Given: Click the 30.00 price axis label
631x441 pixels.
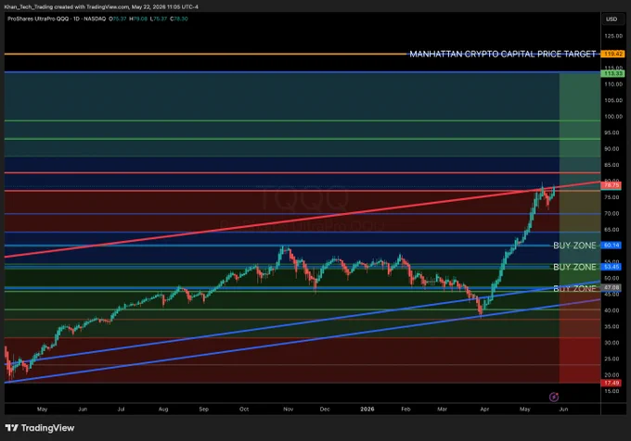Looking at the screenshot, I should tap(613, 343).
